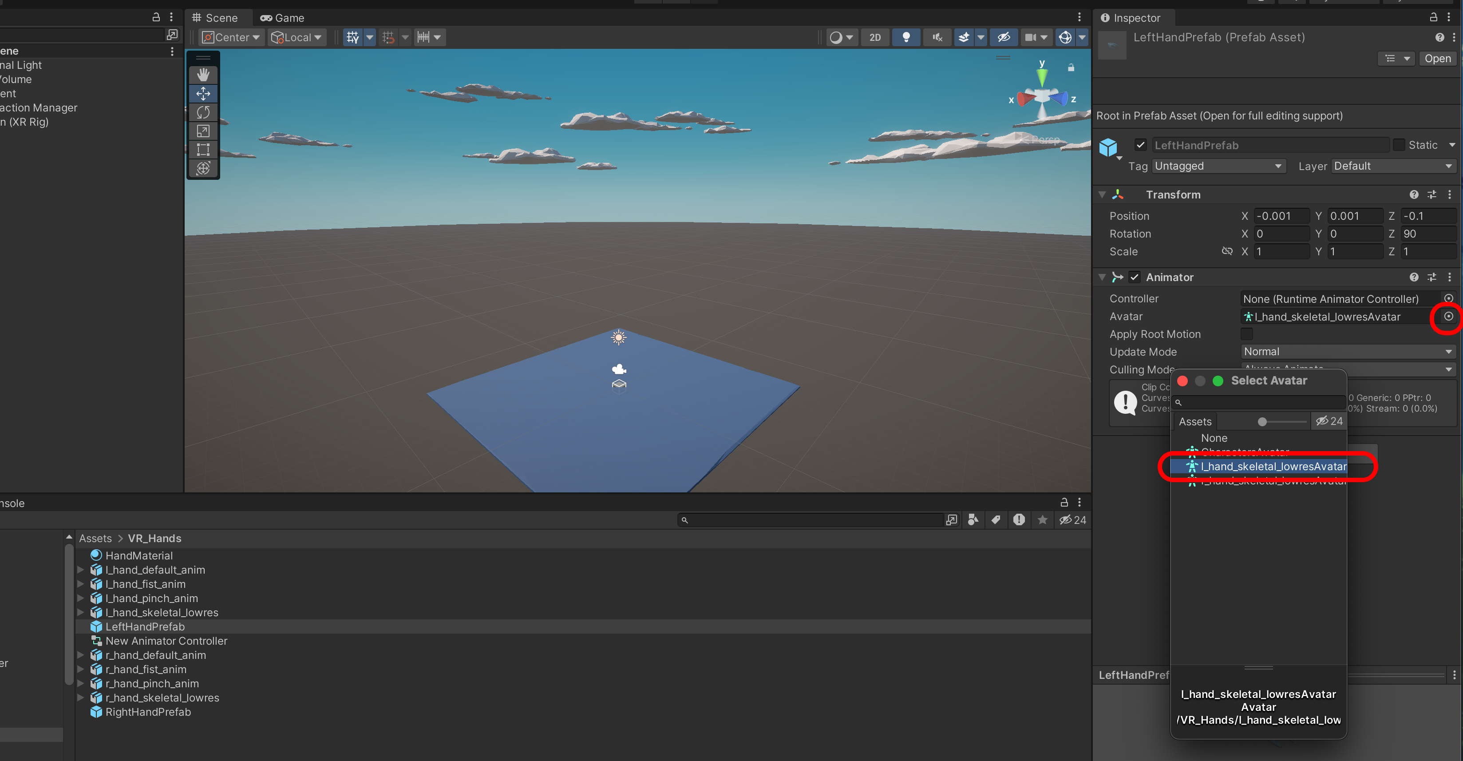Expand the l_hand_fist_anim asset

[x=81, y=584]
